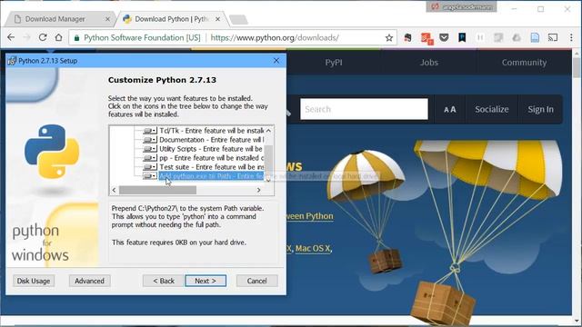Select the Utility Scripts feature row
582x327 pixels.
coord(212,149)
